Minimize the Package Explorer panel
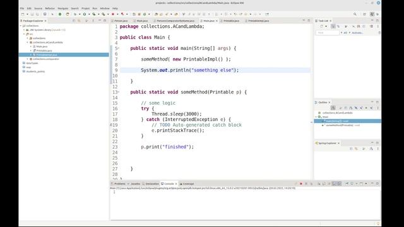Screen dimensions: 404x227 (x=100, y=21)
